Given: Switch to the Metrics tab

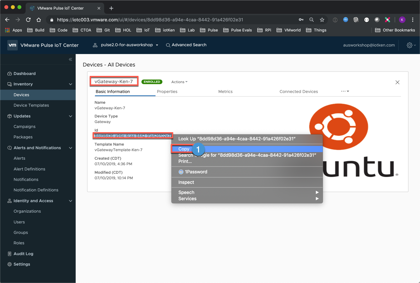Looking at the screenshot, I should (225, 92).
